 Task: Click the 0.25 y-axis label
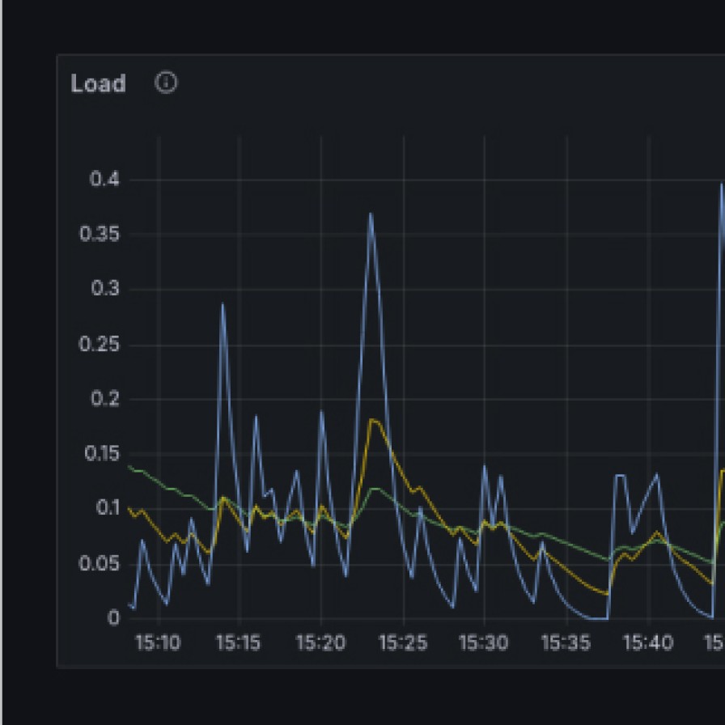[99, 345]
